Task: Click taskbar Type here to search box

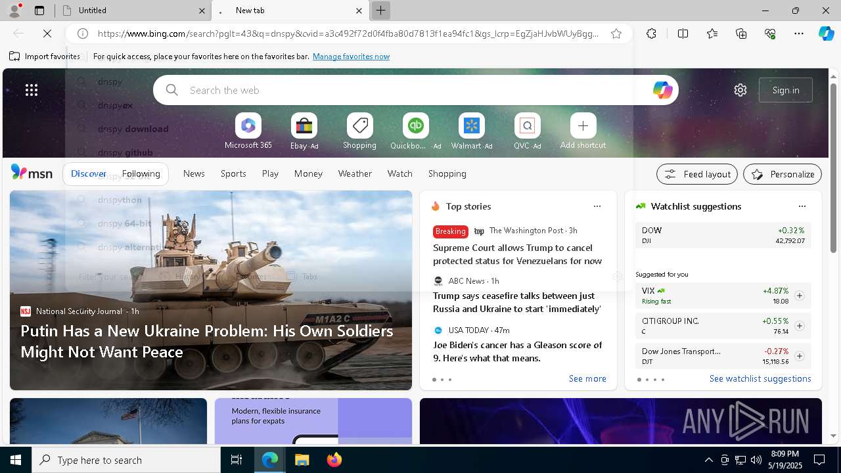Action: point(126,460)
